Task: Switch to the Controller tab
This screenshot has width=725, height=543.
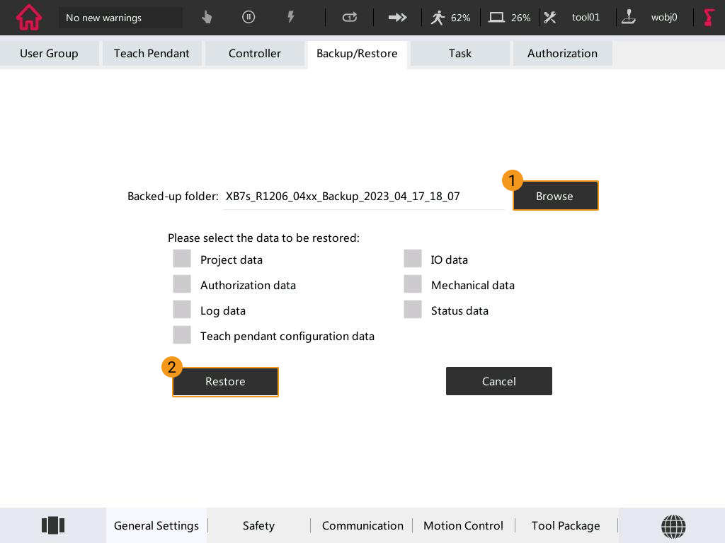Action: [x=254, y=54]
